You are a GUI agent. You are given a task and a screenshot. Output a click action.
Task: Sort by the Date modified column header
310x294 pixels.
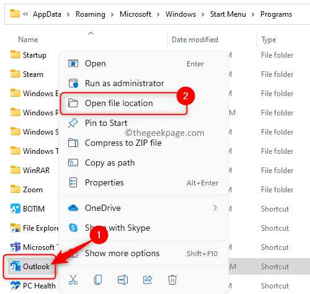click(195, 40)
